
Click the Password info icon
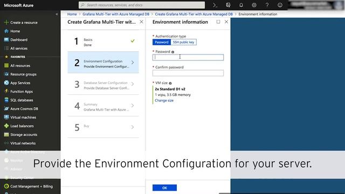(172, 52)
